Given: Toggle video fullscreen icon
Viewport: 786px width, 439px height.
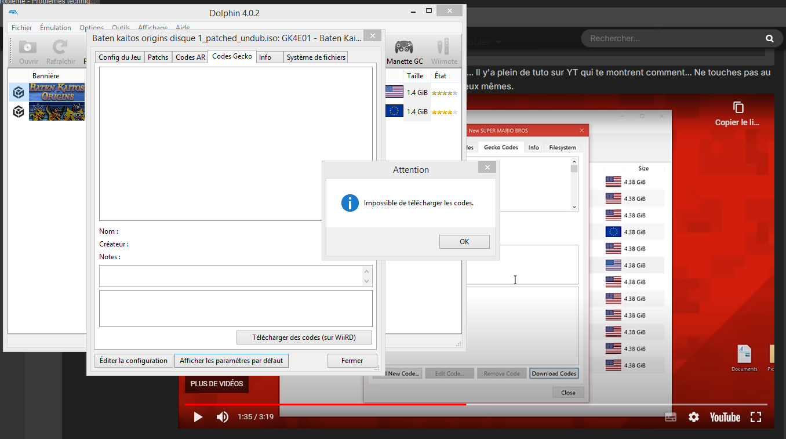Looking at the screenshot, I should (x=756, y=417).
